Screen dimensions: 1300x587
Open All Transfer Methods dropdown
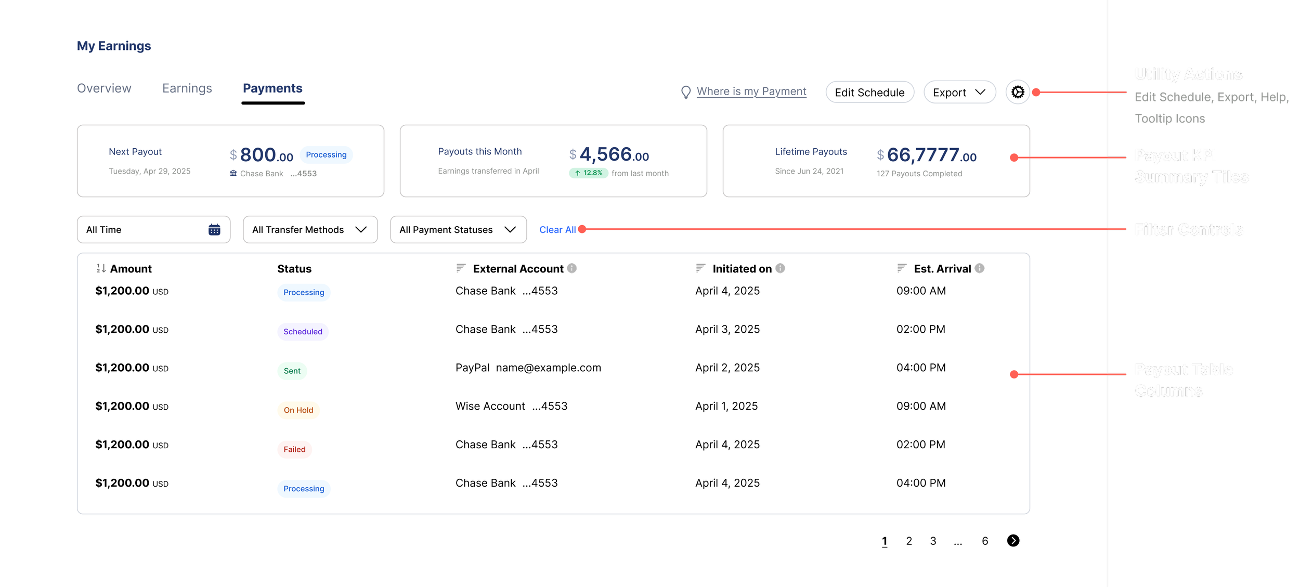310,229
